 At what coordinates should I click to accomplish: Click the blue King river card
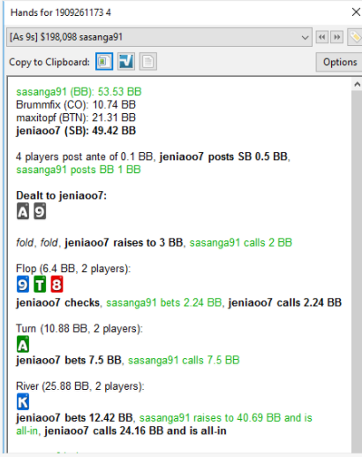tap(23, 402)
